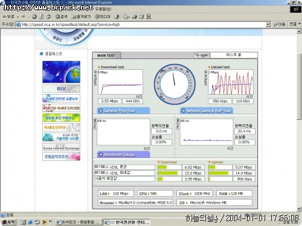Screen dimensions: 302x226
Task: Click the speed gauge dial
Action: [175, 84]
